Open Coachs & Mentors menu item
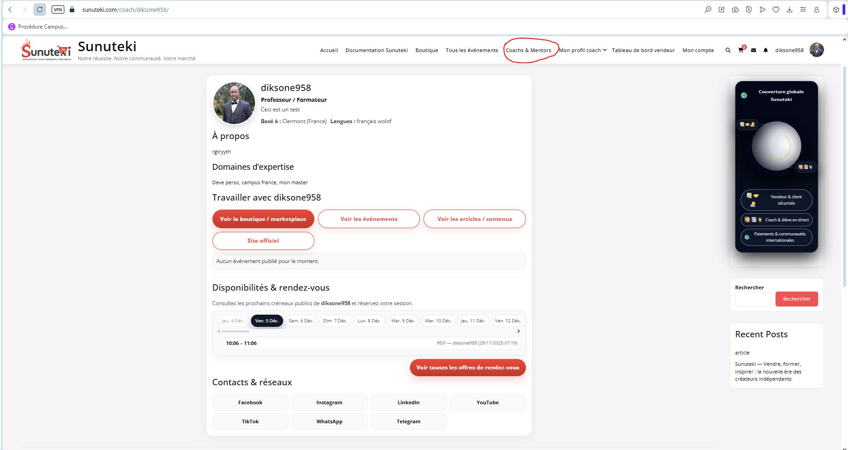Screen dimensions: 848x450 528,50
